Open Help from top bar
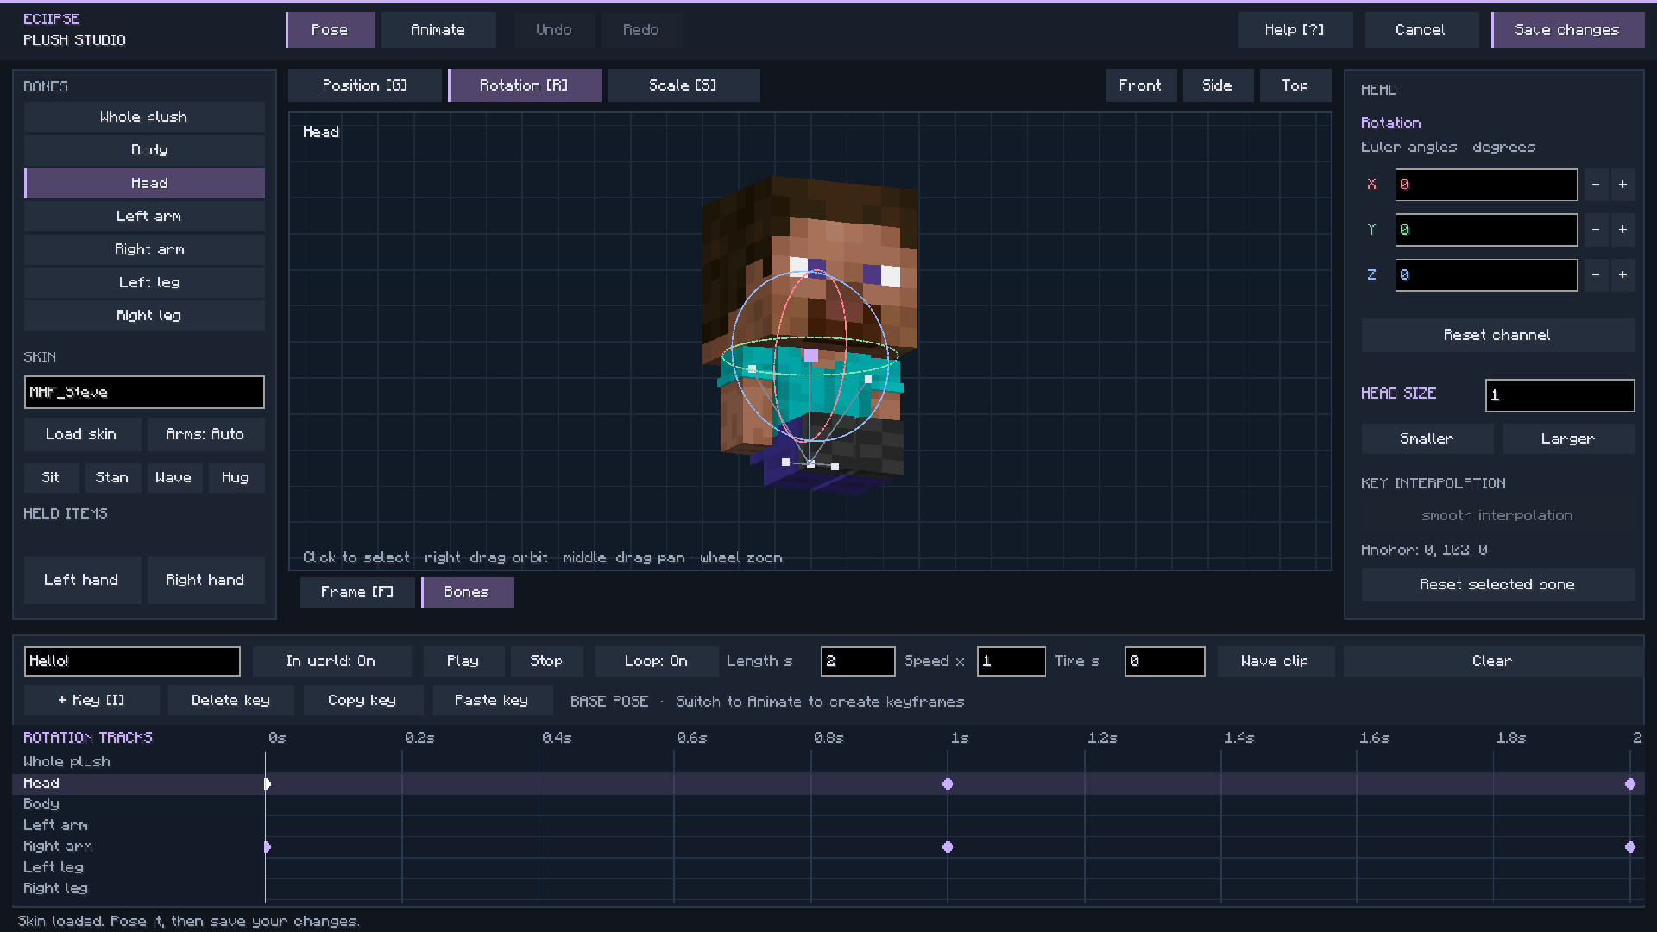 [1295, 30]
